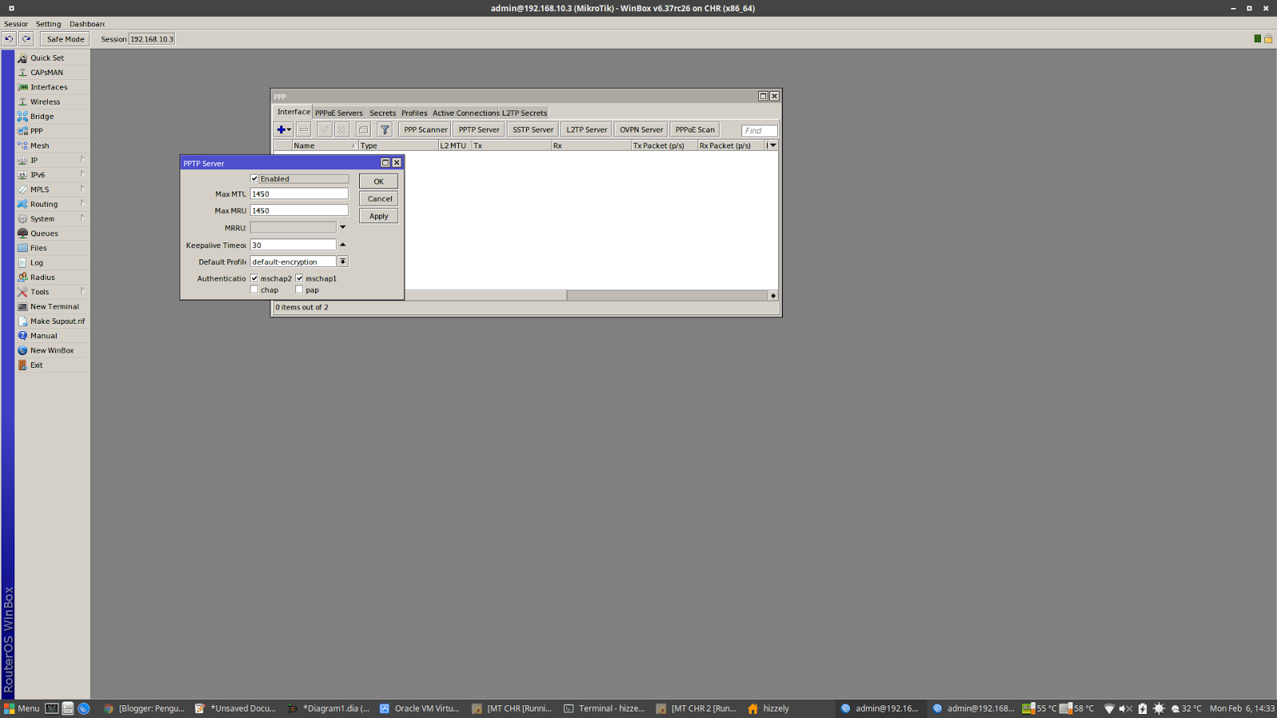1277x718 pixels.
Task: Click comment button in PPP toolbar
Action: pyautogui.click(x=363, y=129)
